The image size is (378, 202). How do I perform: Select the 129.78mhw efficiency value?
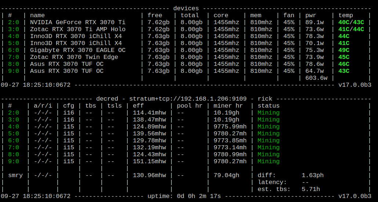149,141
